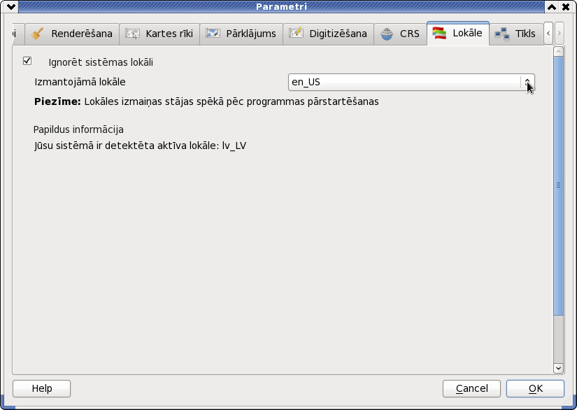577x410 pixels.
Task: Click the vertical scrollbar thumb
Action: click(x=558, y=185)
